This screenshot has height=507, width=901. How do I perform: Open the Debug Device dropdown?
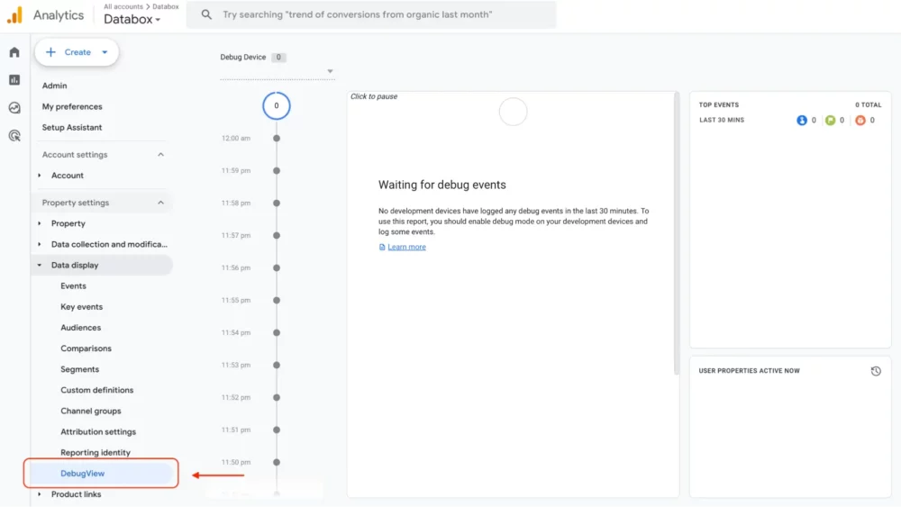330,72
